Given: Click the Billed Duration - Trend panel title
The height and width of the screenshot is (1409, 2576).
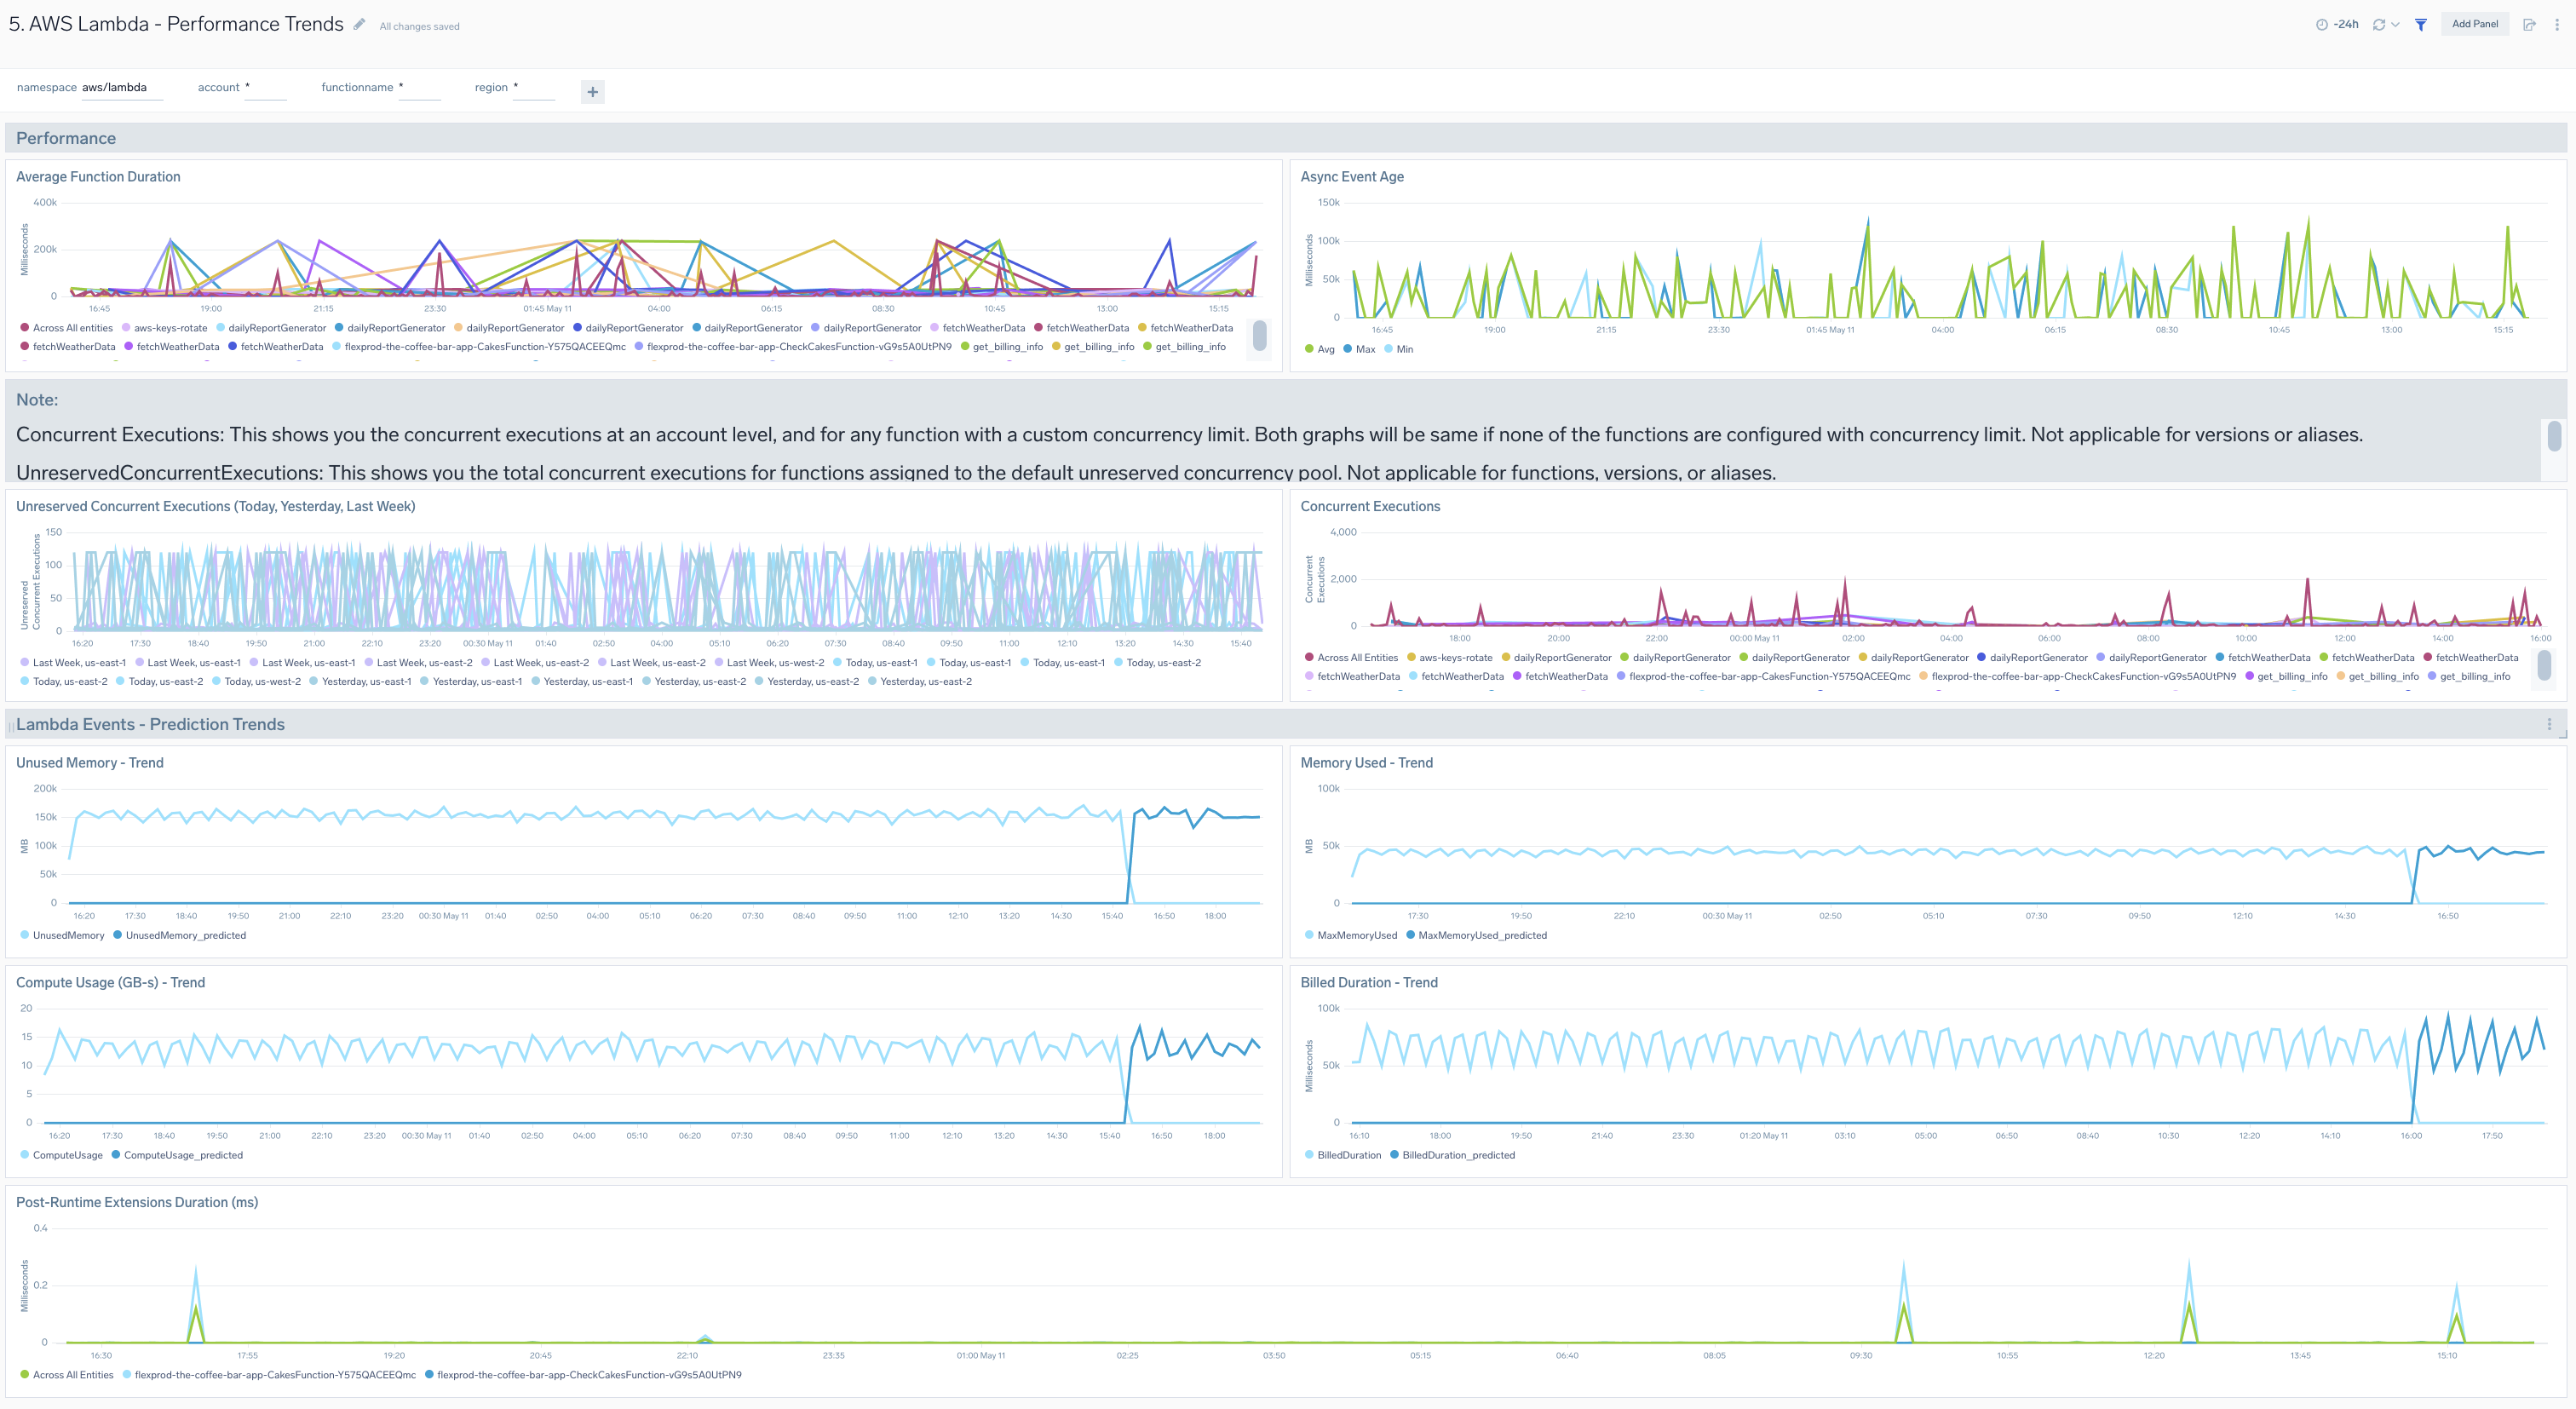Looking at the screenshot, I should click(x=1369, y=983).
